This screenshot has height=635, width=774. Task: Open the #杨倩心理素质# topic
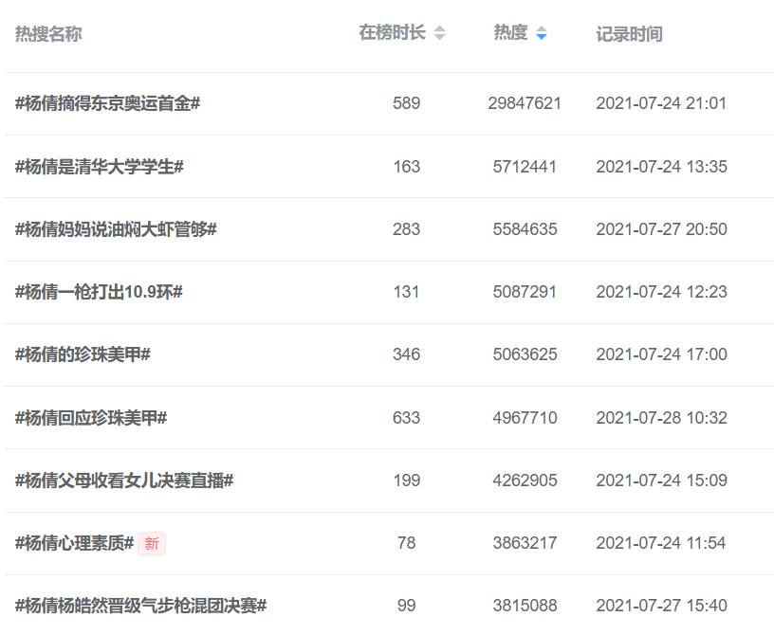coord(74,543)
